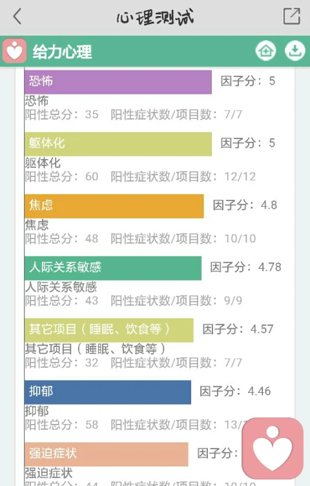
Task: Tap the floating pink heart button
Action: [273, 448]
